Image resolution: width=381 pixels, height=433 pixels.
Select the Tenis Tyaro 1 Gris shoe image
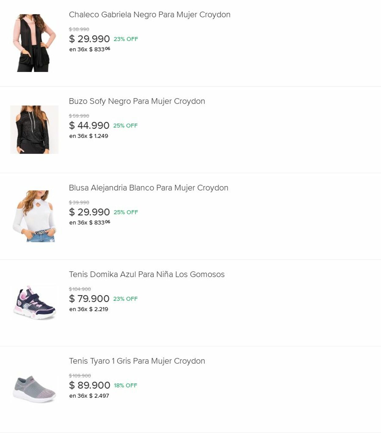click(34, 389)
